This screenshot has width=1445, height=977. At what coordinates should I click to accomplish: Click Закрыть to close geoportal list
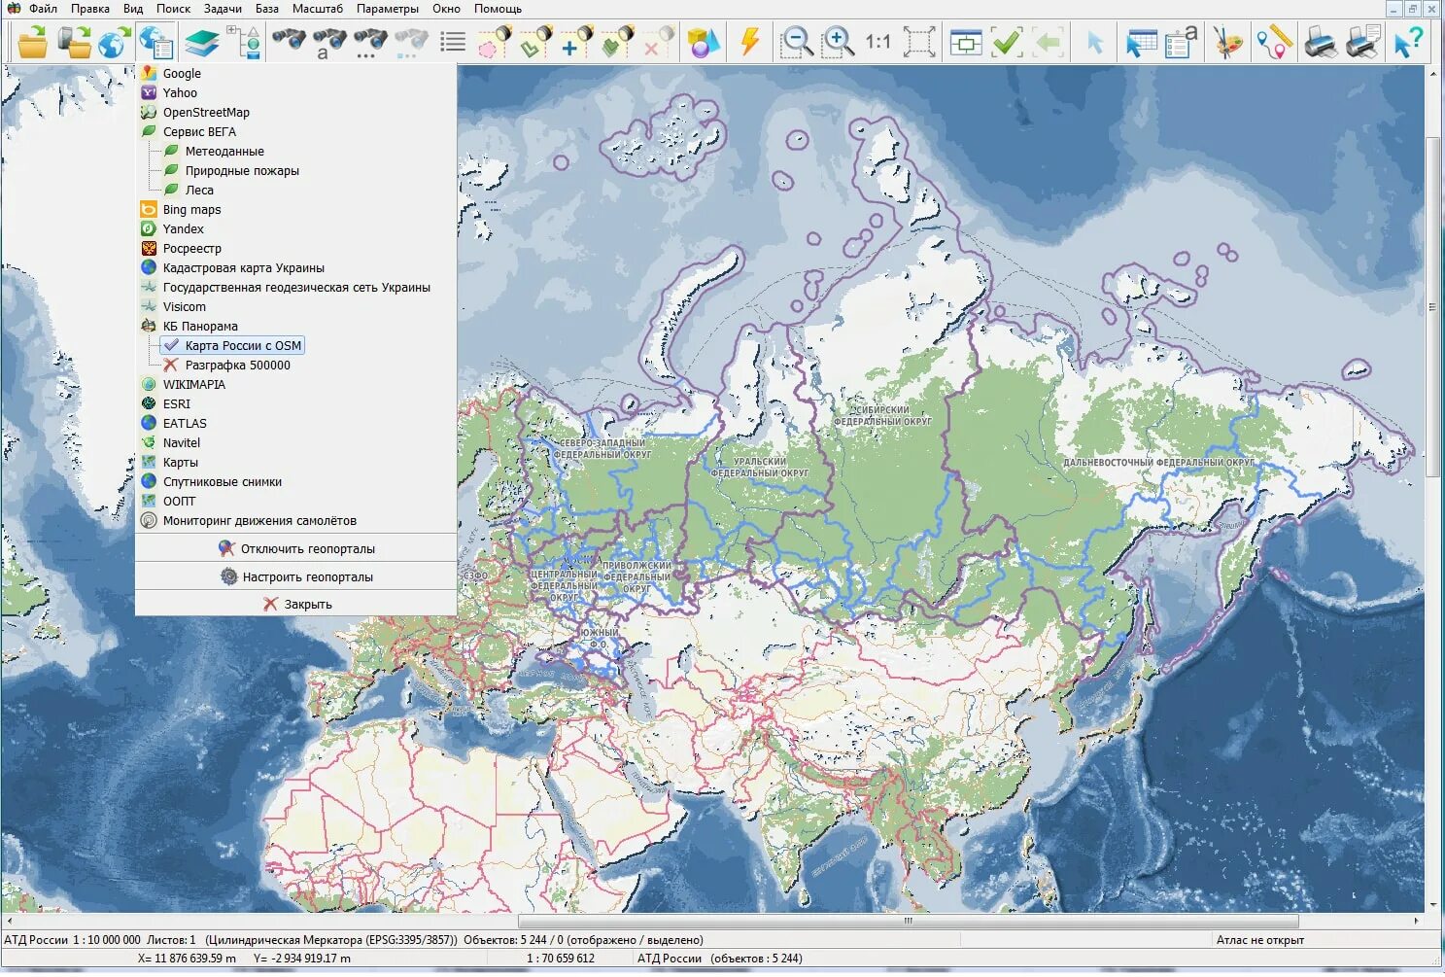296,604
